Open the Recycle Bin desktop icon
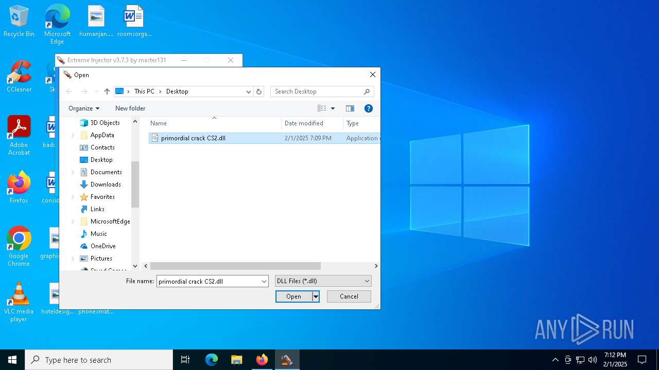This screenshot has width=659, height=370. (19, 22)
